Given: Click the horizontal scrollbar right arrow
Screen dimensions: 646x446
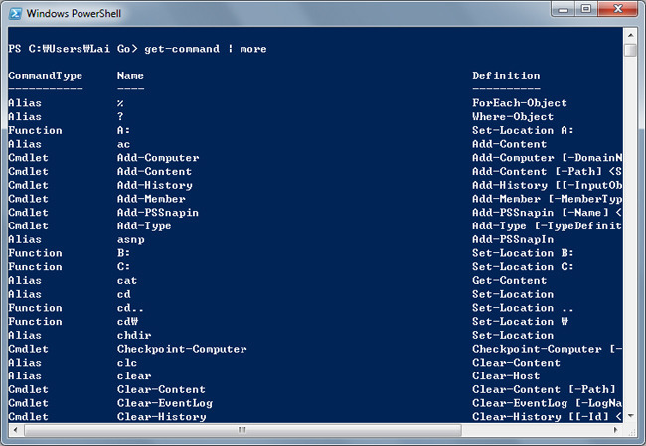Looking at the screenshot, I should coord(616,430).
